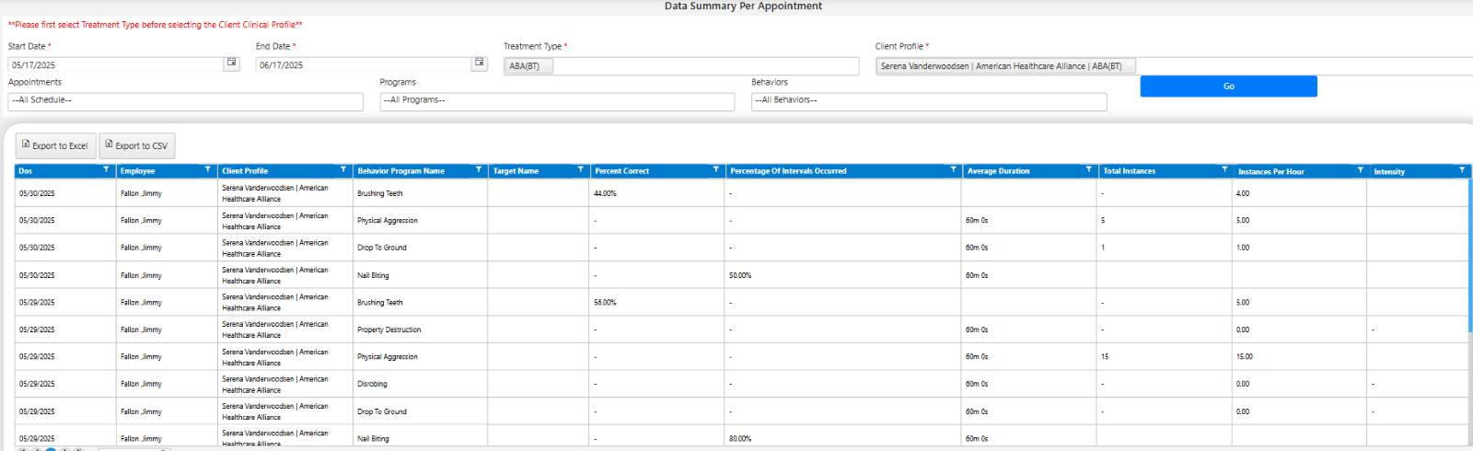This screenshot has height=451, width=1473.
Task: Sort by the Dos column header
Action: click(26, 171)
